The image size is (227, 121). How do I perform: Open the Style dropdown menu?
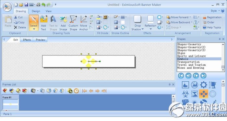(x=215, y=11)
